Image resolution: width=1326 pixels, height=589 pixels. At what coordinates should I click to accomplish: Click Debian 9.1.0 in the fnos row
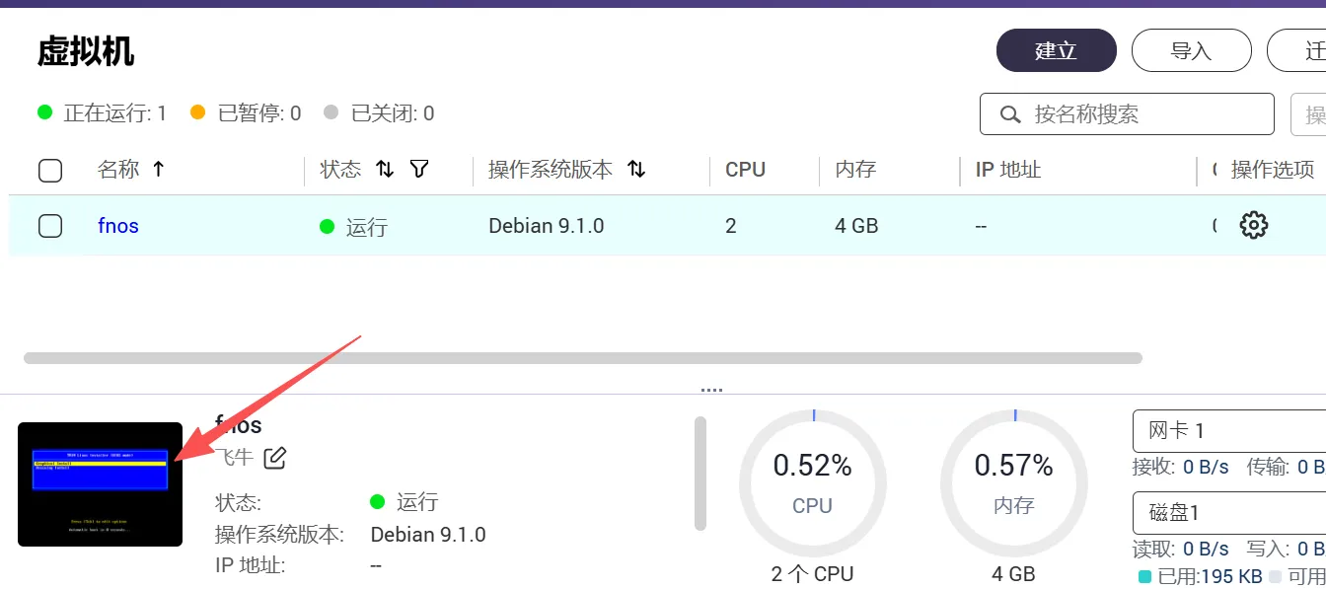point(547,226)
